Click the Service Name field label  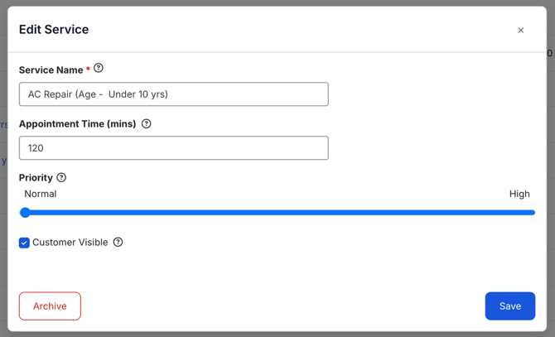(x=51, y=70)
